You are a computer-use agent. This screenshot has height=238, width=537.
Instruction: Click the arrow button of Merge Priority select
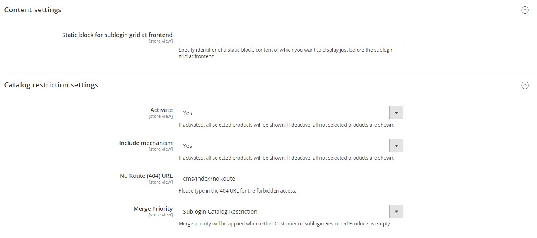396,211
